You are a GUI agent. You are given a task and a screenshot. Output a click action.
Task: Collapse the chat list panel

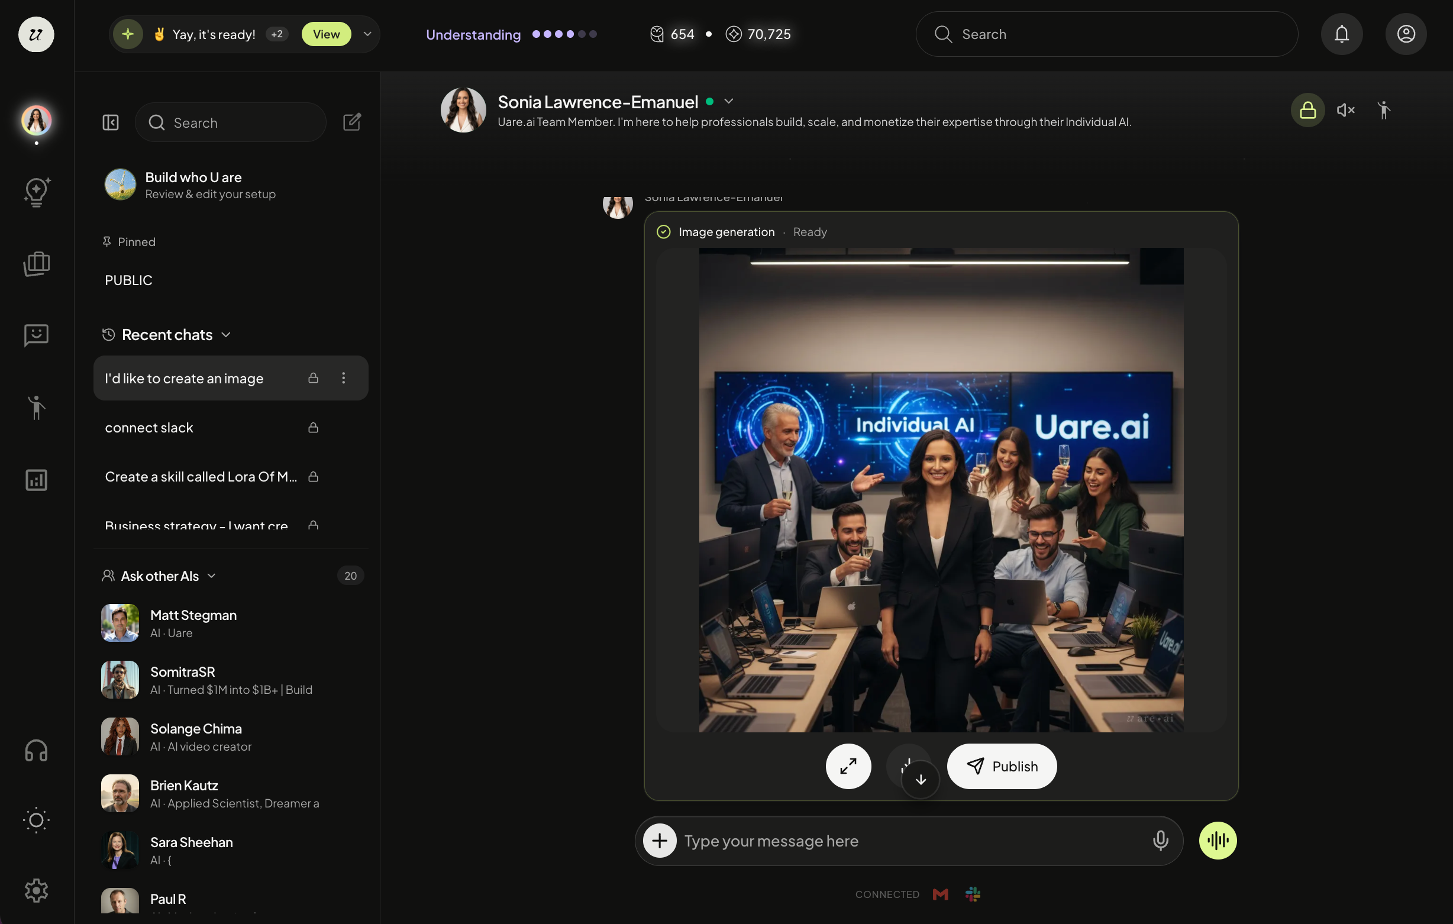tap(111, 122)
